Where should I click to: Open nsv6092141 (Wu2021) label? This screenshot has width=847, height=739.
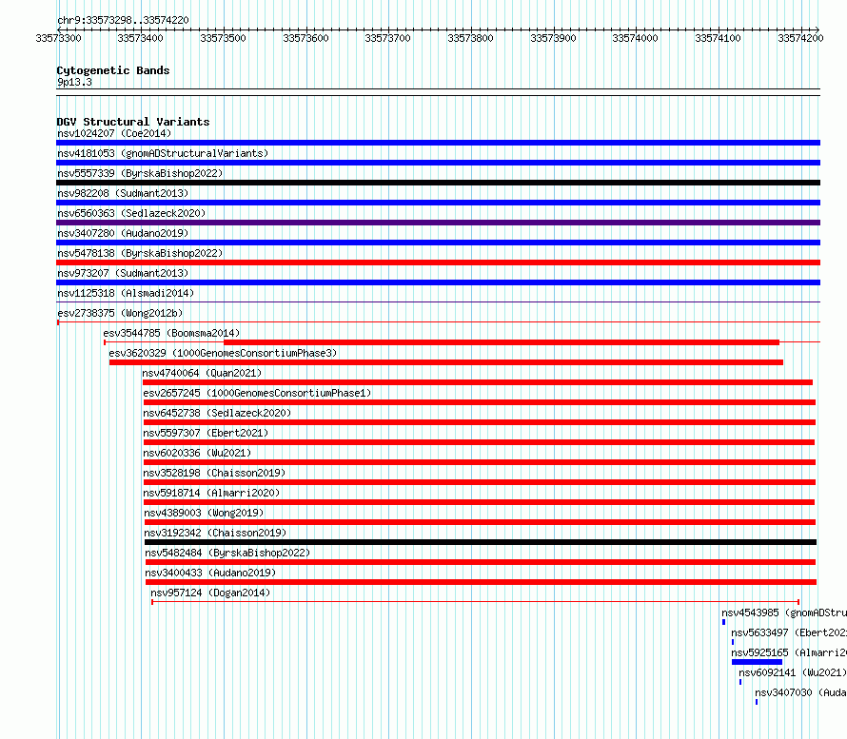point(792,672)
